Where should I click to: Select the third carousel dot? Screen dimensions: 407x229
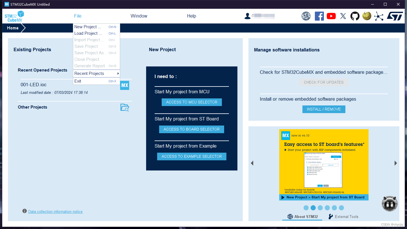(x=320, y=208)
